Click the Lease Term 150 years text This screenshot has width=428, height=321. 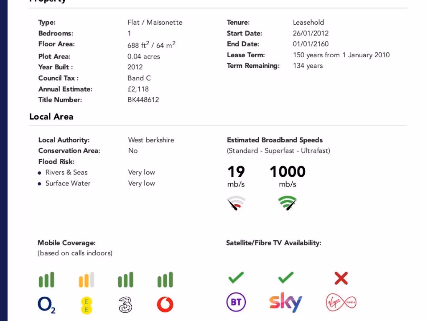[341, 55]
